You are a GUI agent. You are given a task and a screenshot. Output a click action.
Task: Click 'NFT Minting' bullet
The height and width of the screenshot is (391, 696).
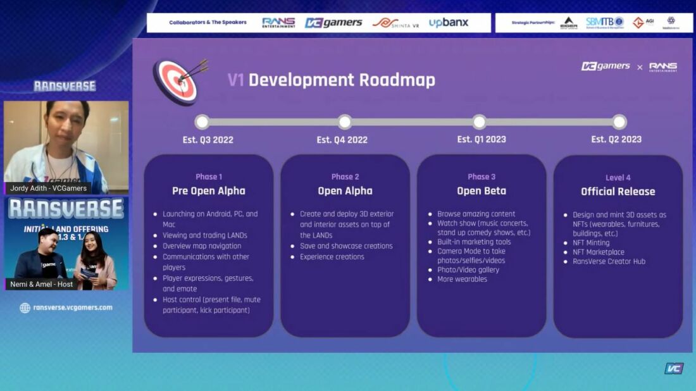click(591, 243)
